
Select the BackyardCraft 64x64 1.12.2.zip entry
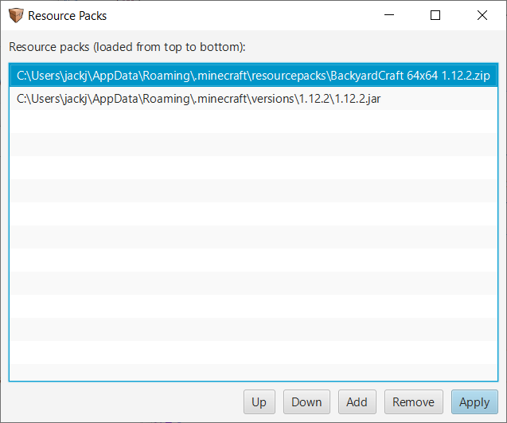coord(253,76)
